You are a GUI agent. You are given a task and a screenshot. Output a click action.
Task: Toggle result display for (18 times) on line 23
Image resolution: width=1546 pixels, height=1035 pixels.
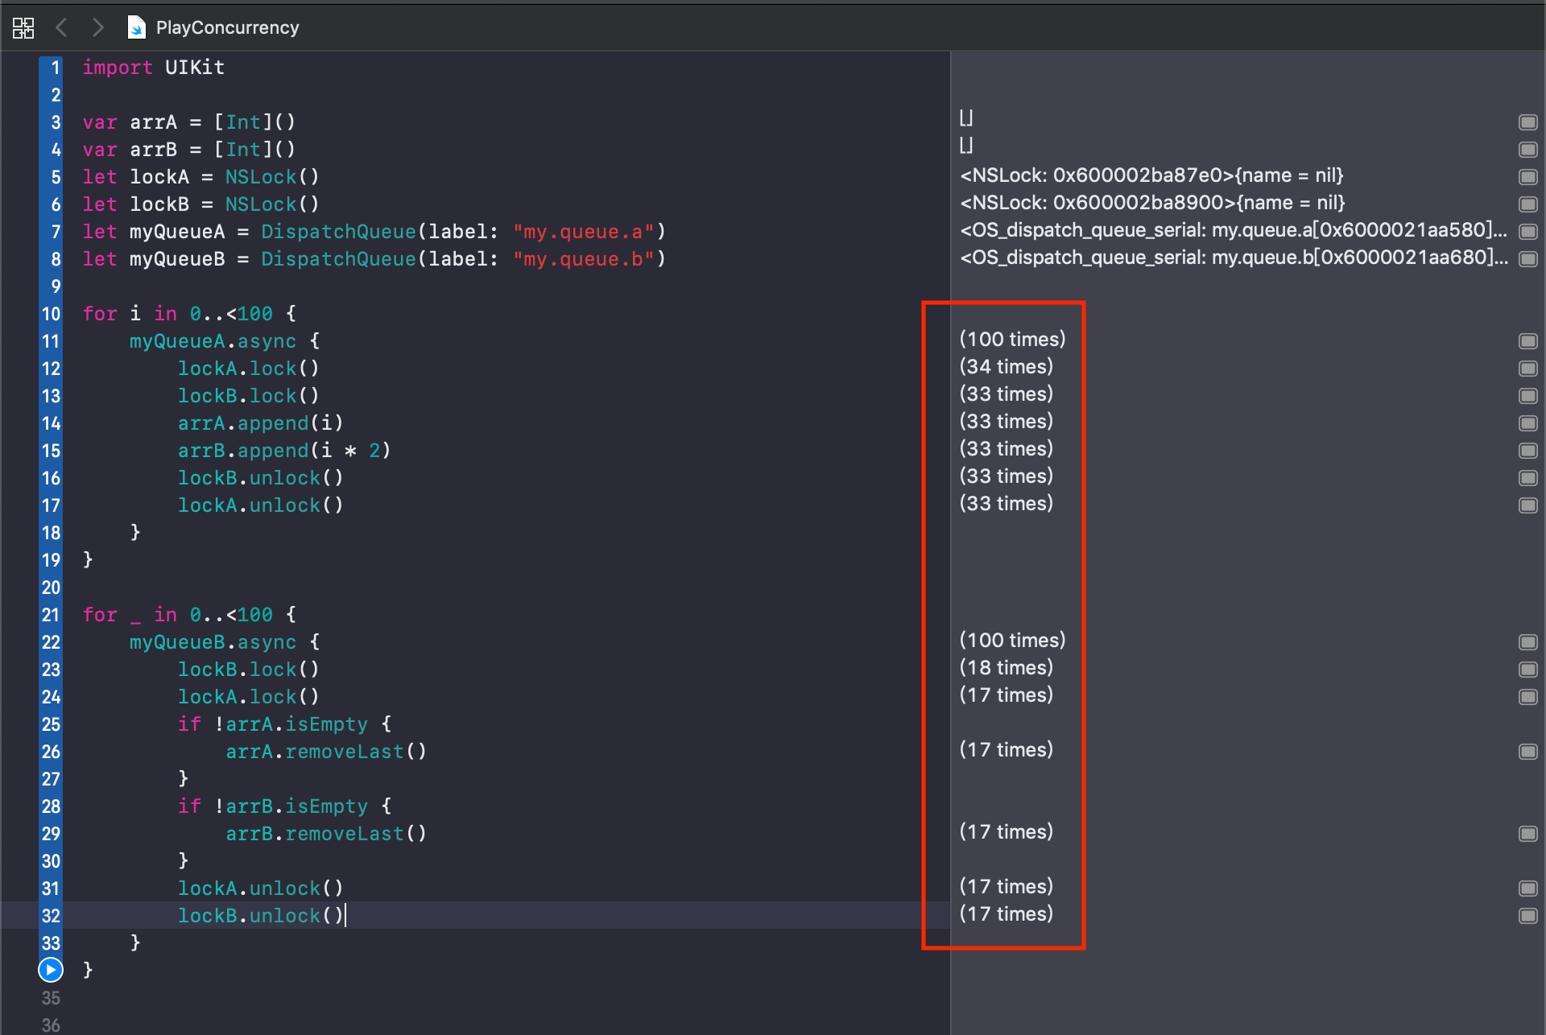(x=1528, y=668)
